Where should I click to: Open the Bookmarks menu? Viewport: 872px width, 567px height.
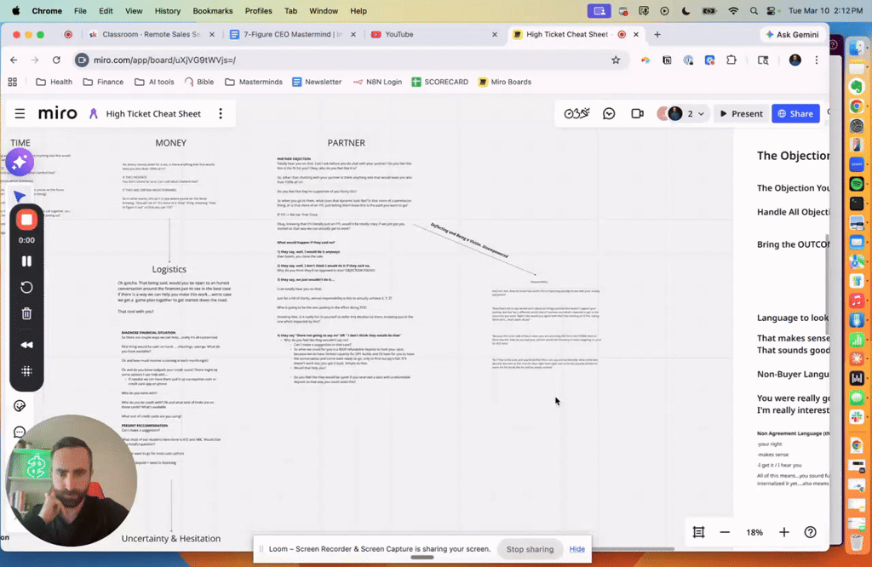[x=212, y=10]
